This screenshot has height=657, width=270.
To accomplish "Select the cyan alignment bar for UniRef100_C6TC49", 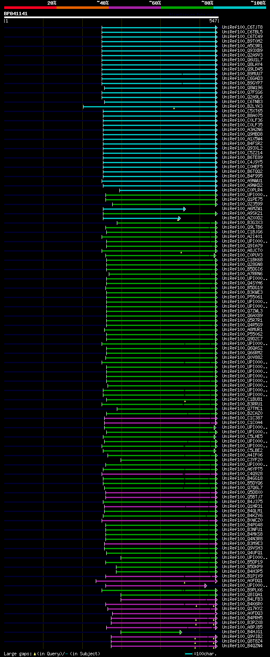I will coord(159,36).
